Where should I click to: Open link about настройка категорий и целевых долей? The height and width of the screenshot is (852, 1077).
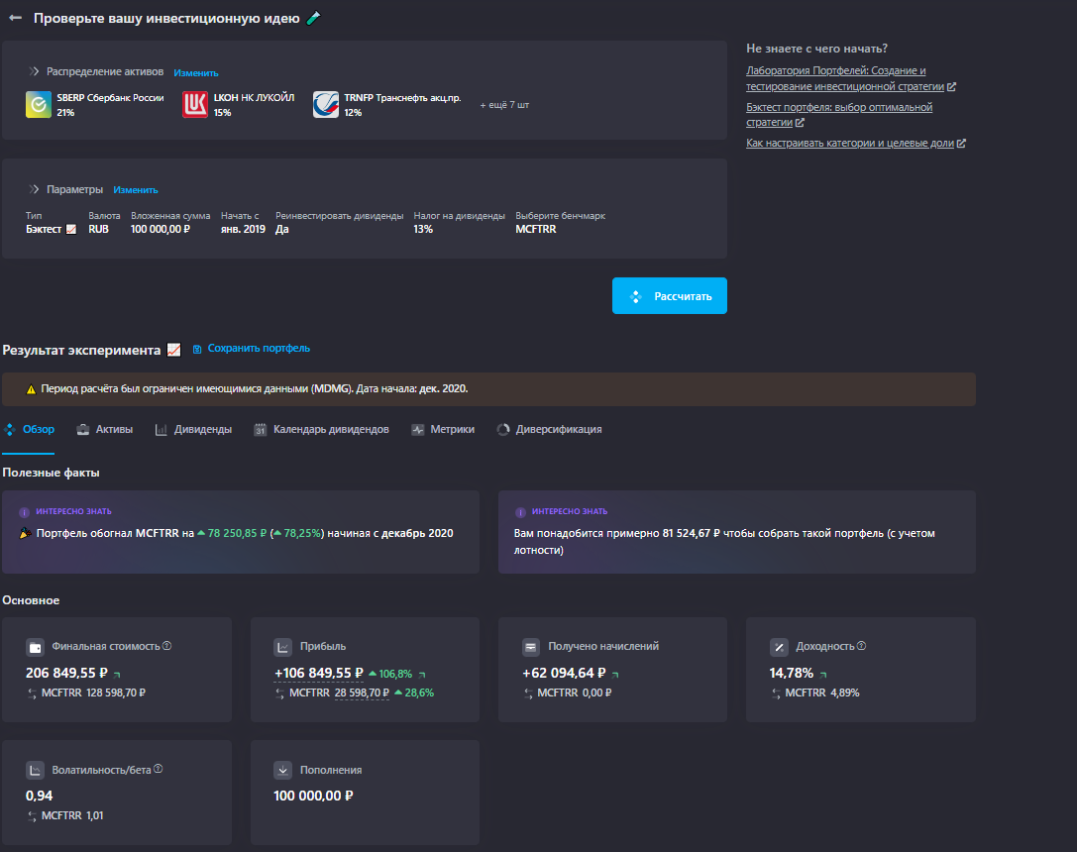click(849, 143)
